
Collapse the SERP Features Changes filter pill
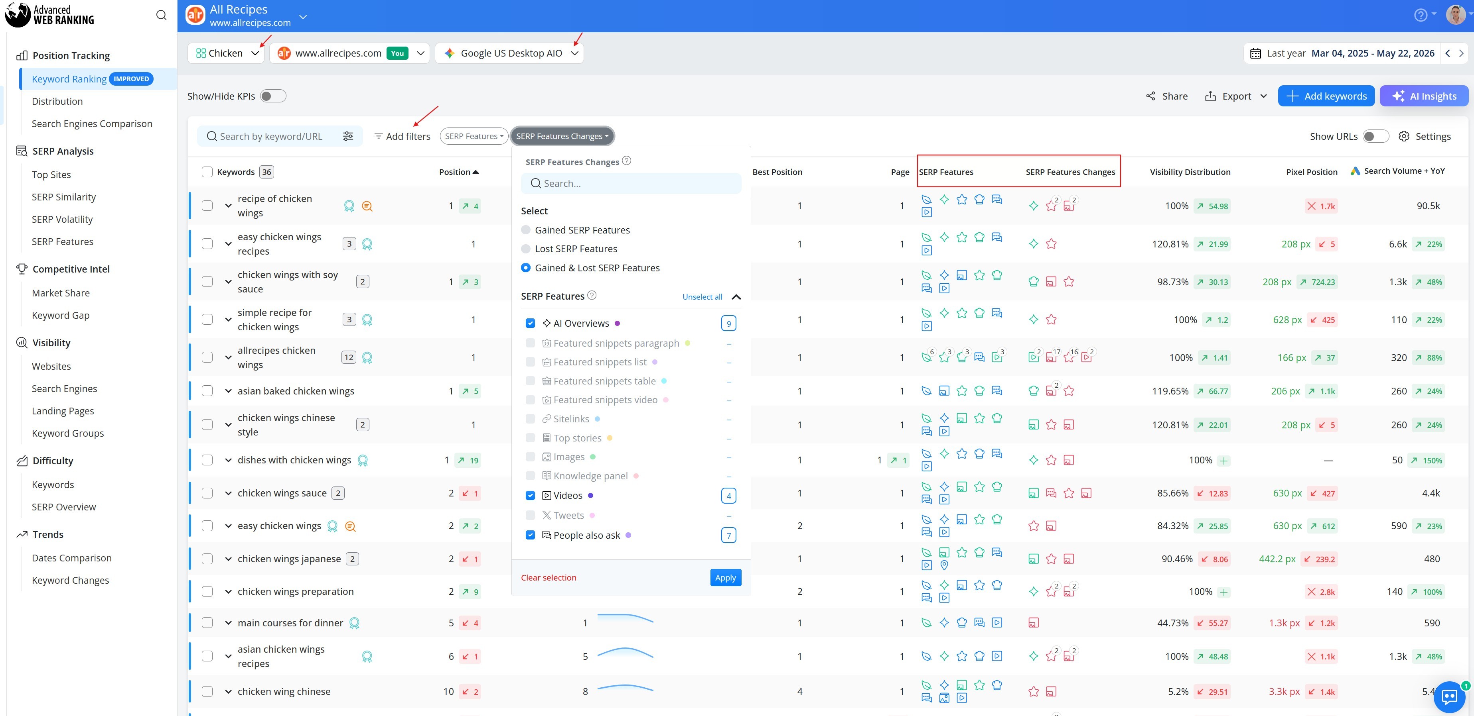pos(562,136)
